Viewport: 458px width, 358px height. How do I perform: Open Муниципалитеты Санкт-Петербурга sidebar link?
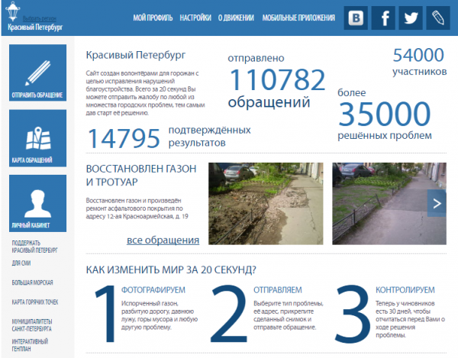pos(32,325)
